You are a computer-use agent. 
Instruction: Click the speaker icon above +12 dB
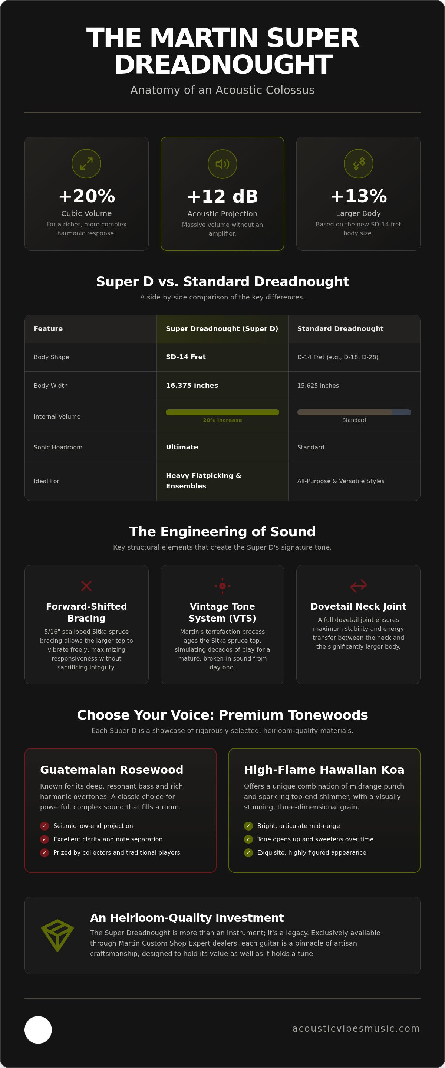(222, 164)
